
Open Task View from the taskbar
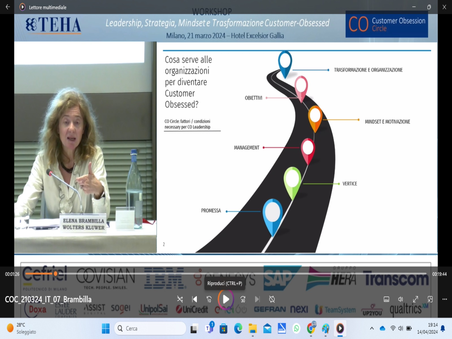(x=194, y=329)
